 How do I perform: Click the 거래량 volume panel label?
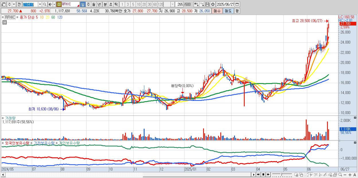10,118
